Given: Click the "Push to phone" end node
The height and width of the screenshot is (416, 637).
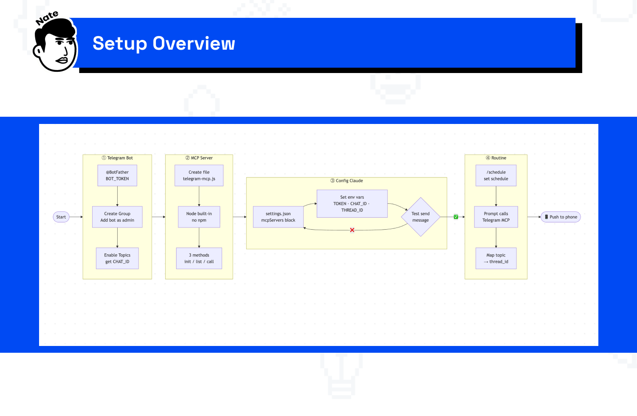Looking at the screenshot, I should tap(561, 217).
